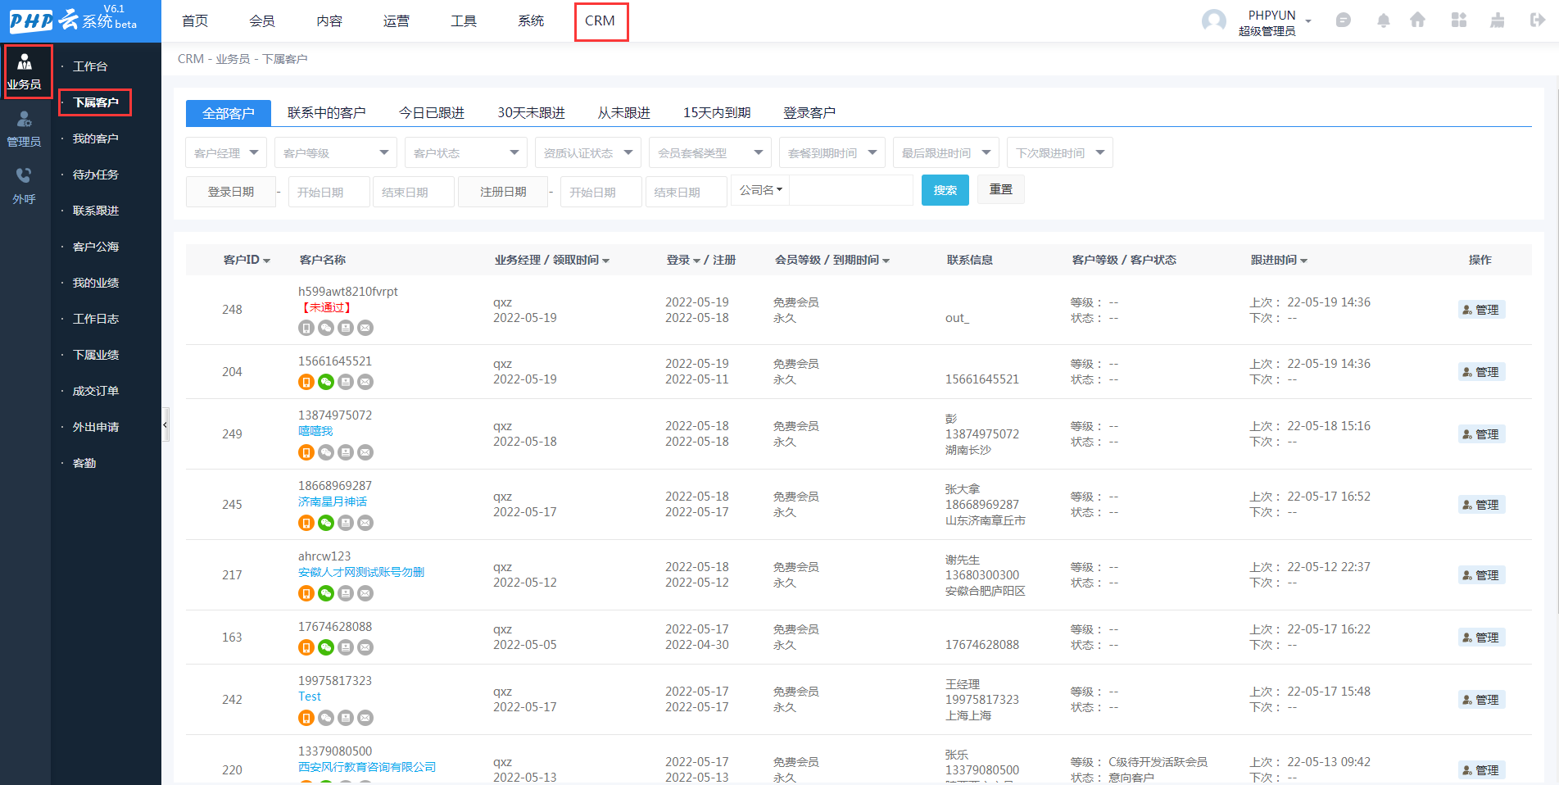
Task: Expand the PHPYUN account dropdown arrow
Action: pos(1308,21)
